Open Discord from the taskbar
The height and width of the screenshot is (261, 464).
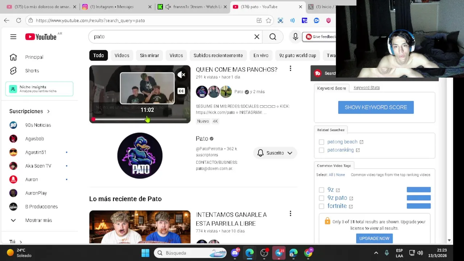tap(235, 253)
